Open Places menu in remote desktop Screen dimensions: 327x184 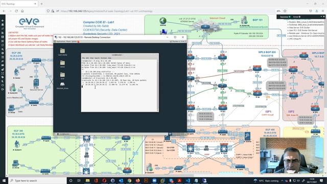[x=68, y=41]
